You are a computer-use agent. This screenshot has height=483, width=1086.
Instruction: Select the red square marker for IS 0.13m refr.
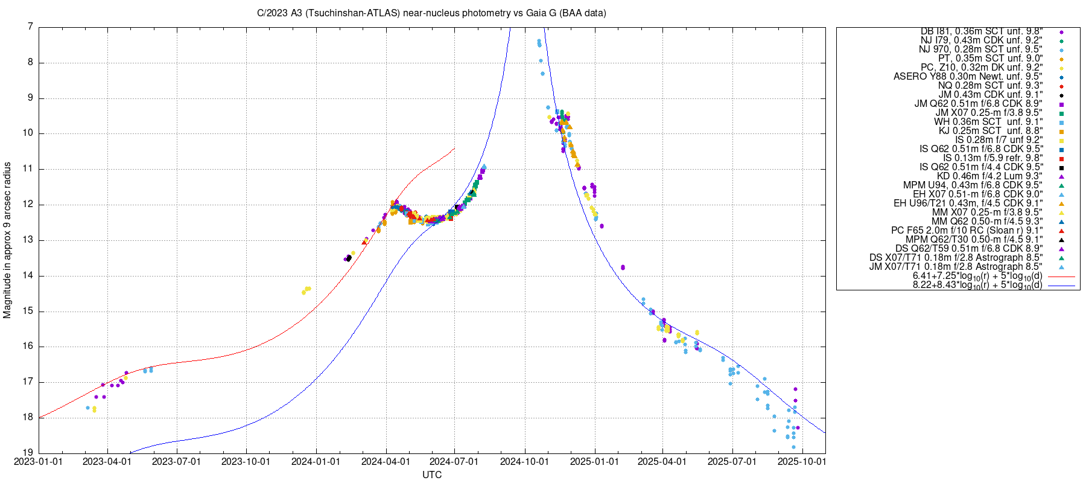[x=1061, y=159]
